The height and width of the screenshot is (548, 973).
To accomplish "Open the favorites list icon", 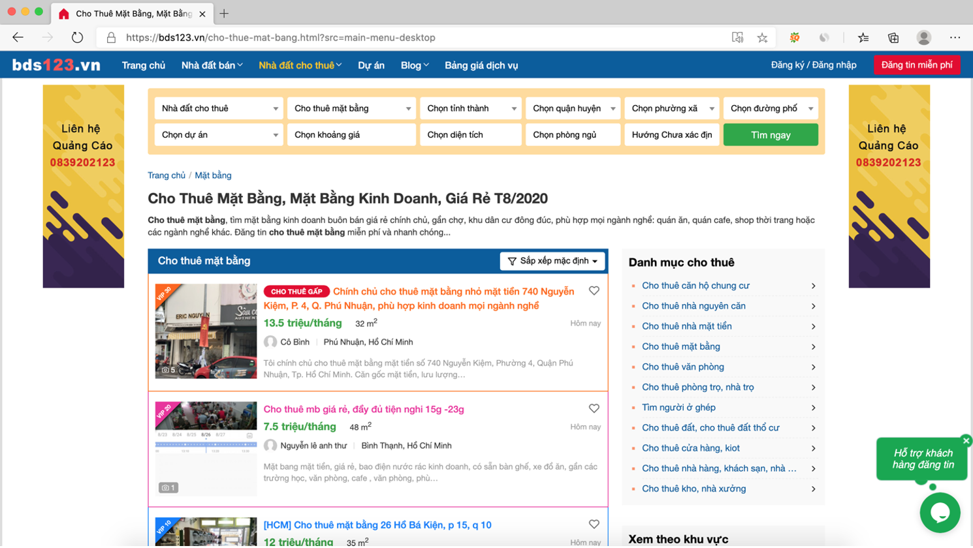I will click(863, 38).
